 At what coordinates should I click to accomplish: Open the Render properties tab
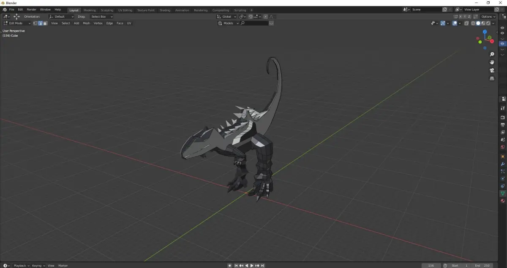point(503,118)
